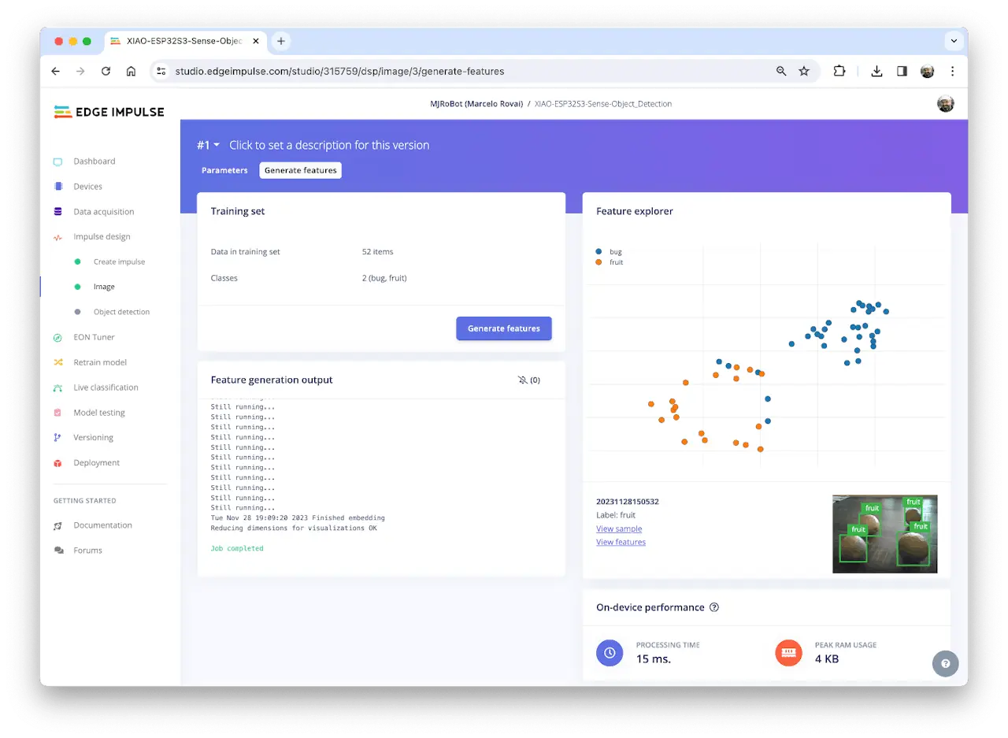Open the View sample link
The height and width of the screenshot is (738, 1008).
click(x=618, y=528)
